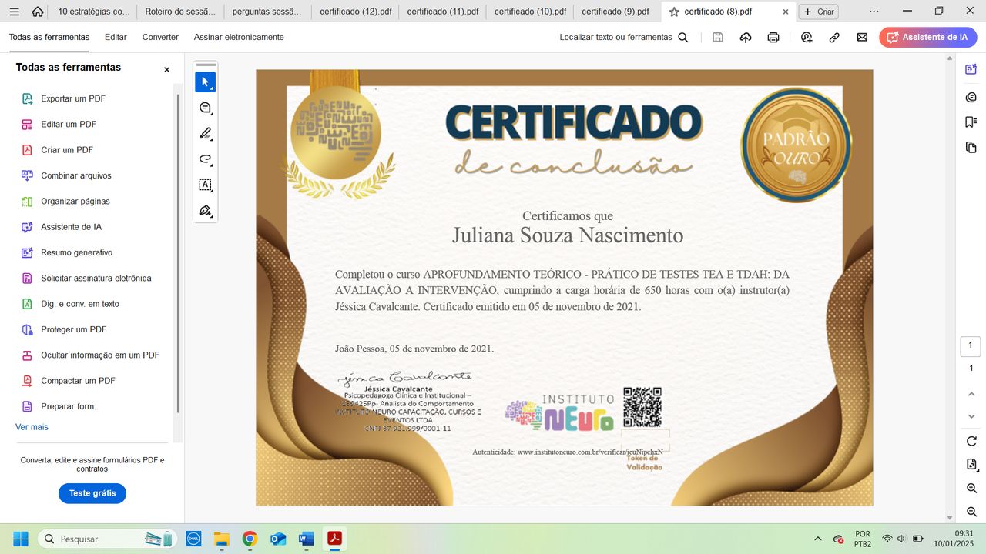Image resolution: width=986 pixels, height=554 pixels.
Task: Click the share link icon
Action: pyautogui.click(x=833, y=37)
